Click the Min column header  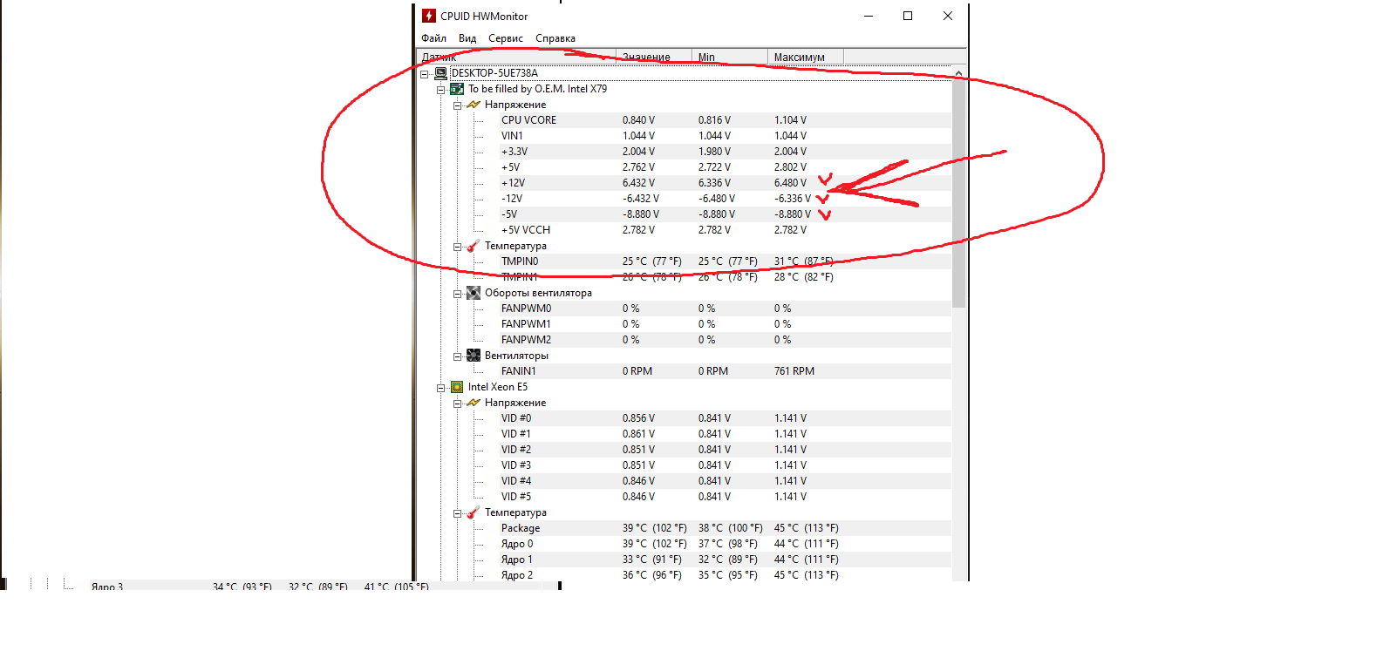(x=730, y=57)
